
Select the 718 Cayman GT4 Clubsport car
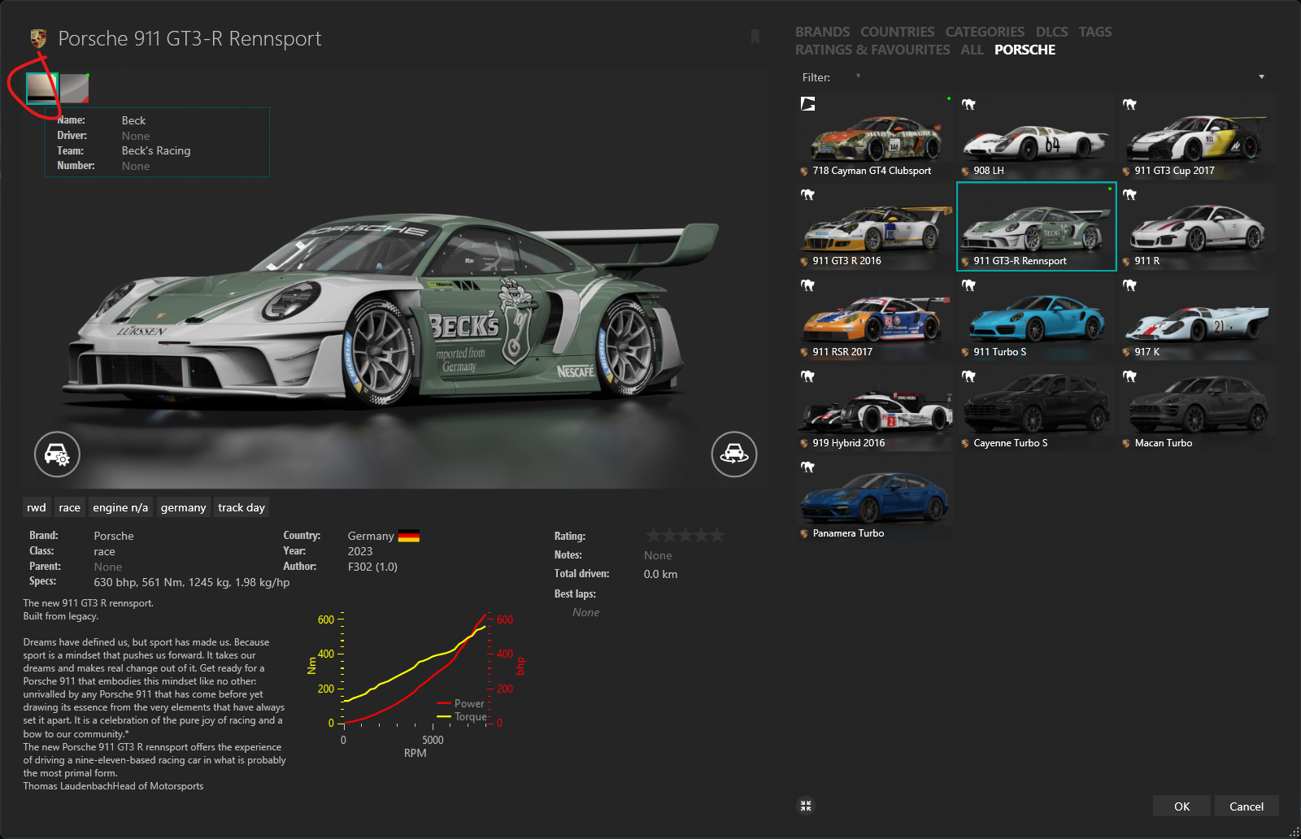tap(875, 136)
